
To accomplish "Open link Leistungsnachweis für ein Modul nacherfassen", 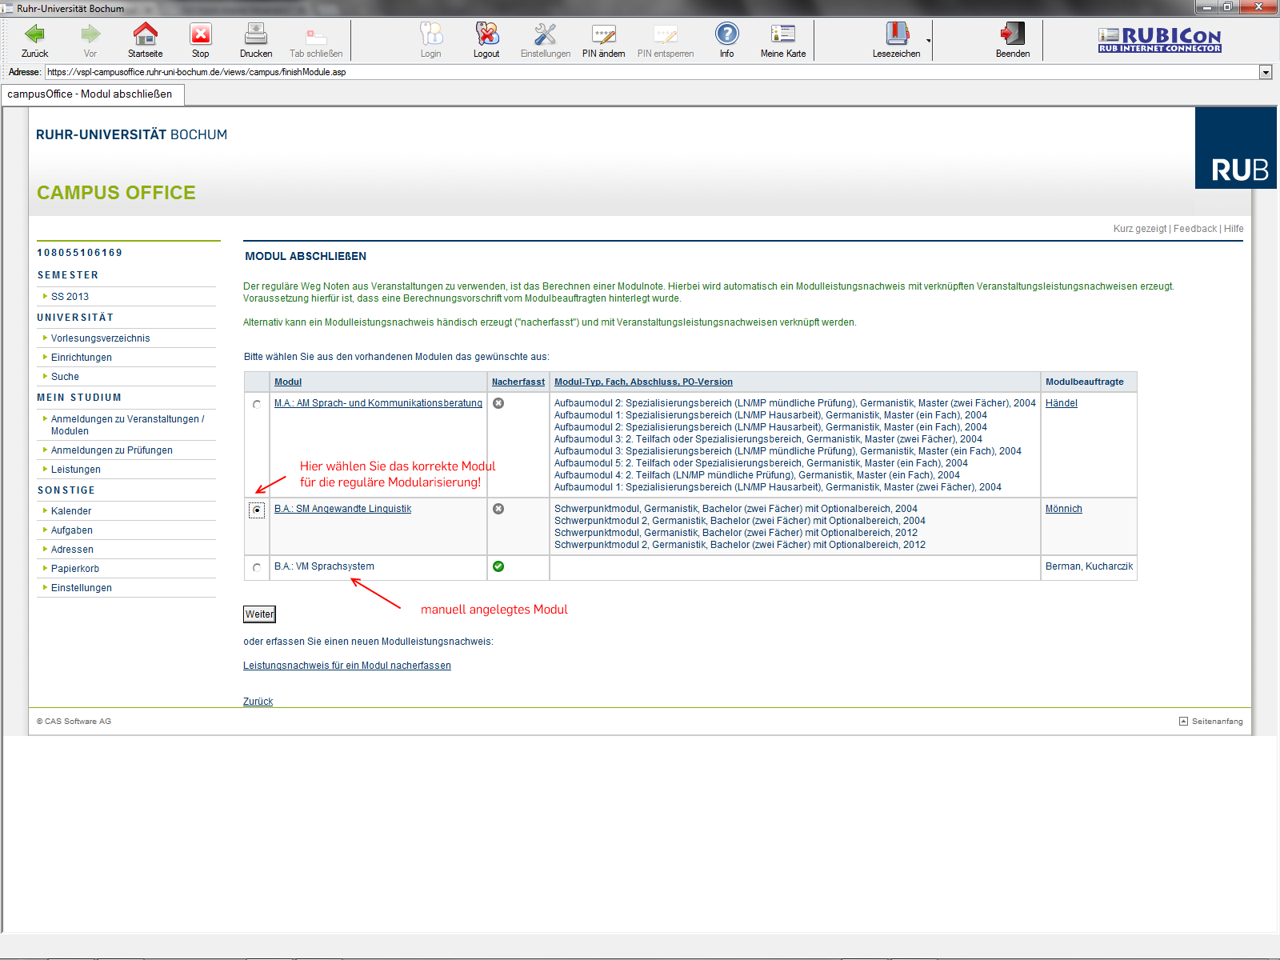I will (347, 666).
